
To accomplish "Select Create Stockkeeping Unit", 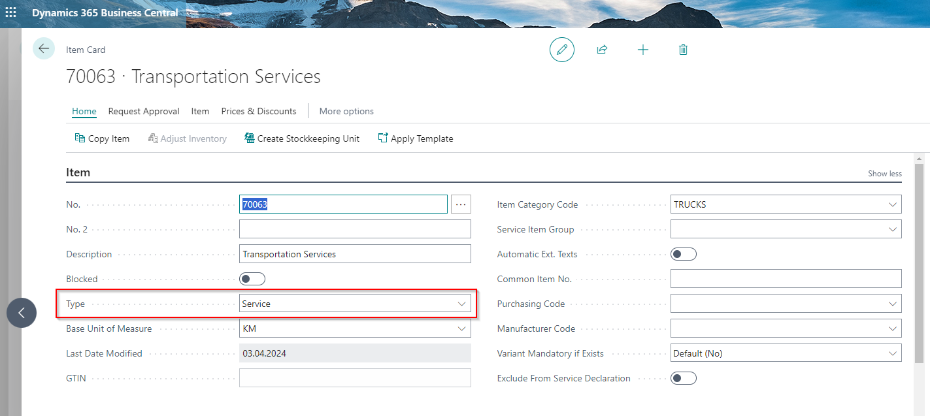I will pos(302,138).
